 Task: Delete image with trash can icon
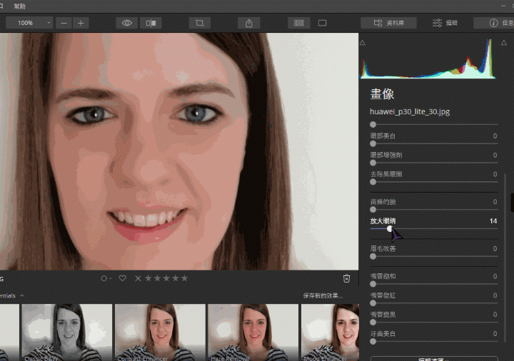[346, 278]
